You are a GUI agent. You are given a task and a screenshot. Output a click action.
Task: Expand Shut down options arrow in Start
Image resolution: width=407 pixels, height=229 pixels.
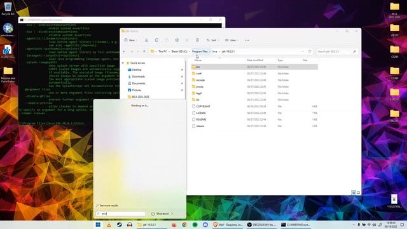[x=172, y=214]
